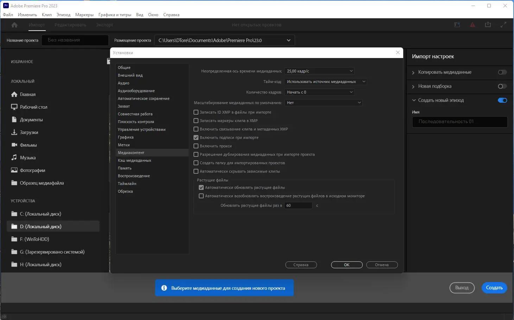
Task: Open the D: (Локальный диск) folder icon
Action: (14, 226)
